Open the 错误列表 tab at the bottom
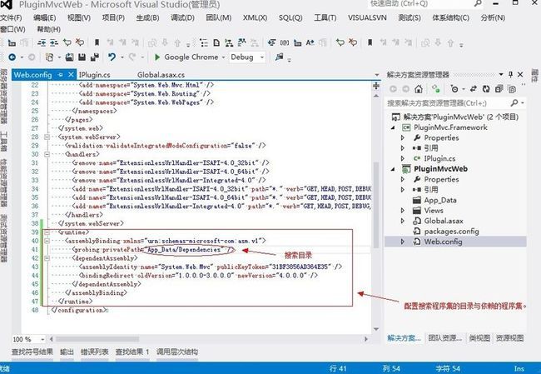The width and height of the screenshot is (541, 374). click(95, 352)
